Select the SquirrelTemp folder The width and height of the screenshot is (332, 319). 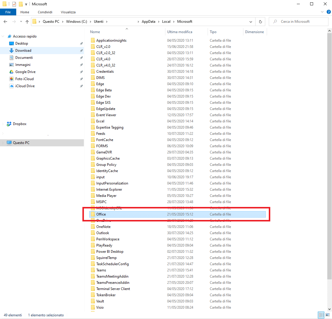106,258
